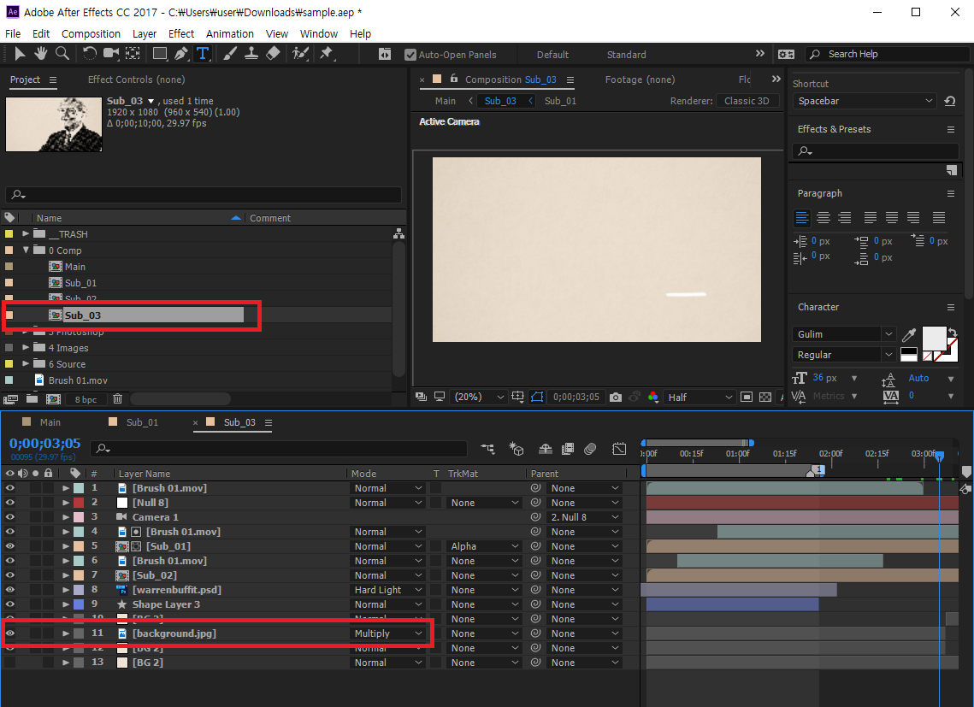Select the Clone Stamp tool
This screenshot has height=707, width=974.
pyautogui.click(x=251, y=53)
